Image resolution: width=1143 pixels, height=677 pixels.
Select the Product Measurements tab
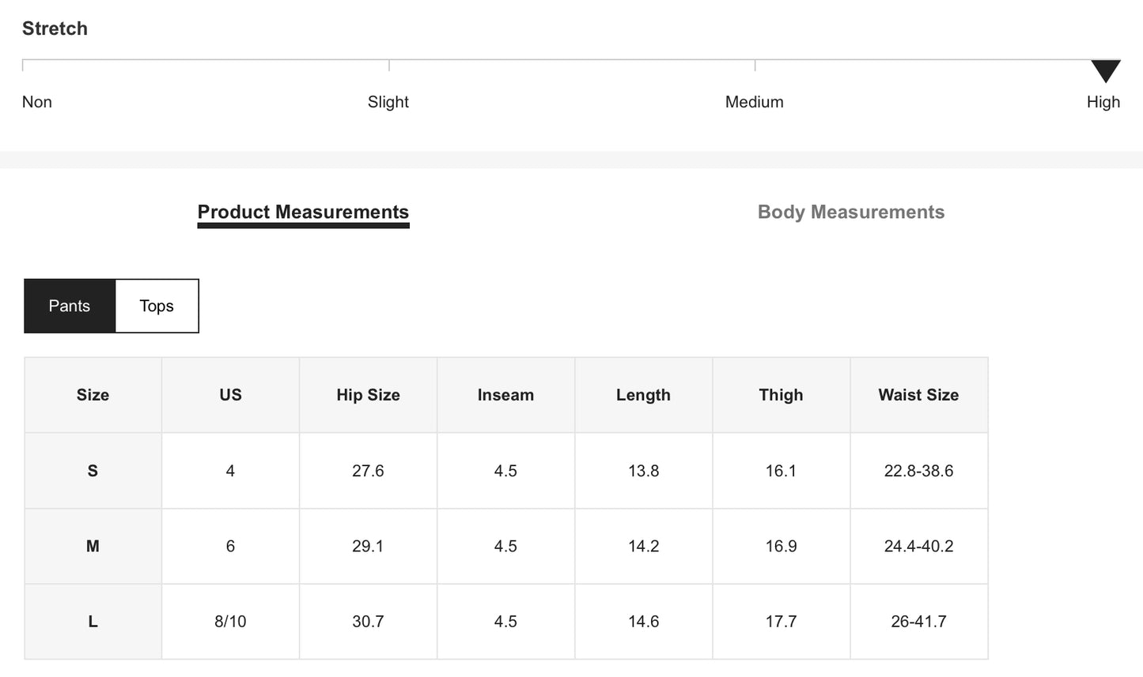[x=303, y=212]
